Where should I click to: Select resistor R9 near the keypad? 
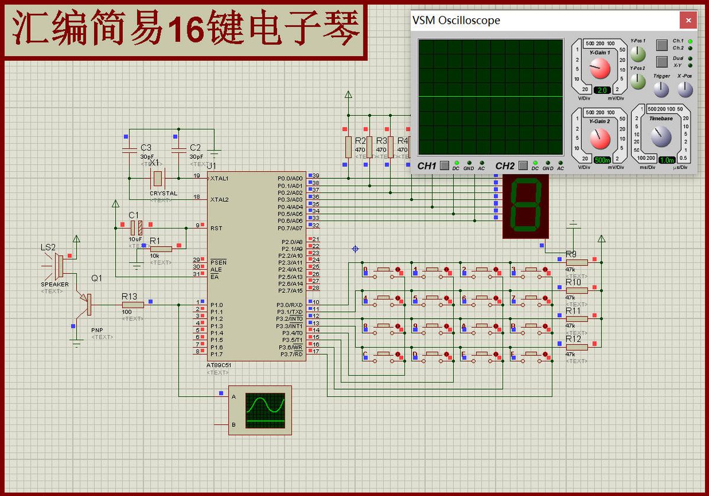coord(577,262)
